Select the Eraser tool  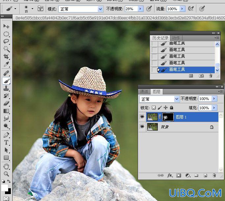point(6,103)
